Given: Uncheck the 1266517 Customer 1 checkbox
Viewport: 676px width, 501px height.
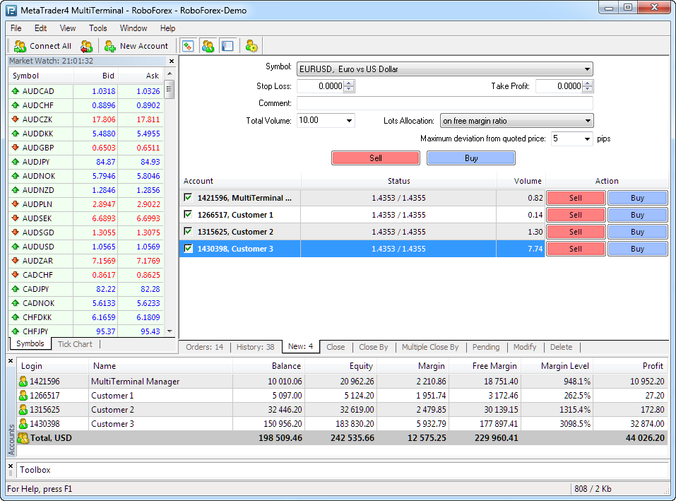Looking at the screenshot, I should 188,215.
